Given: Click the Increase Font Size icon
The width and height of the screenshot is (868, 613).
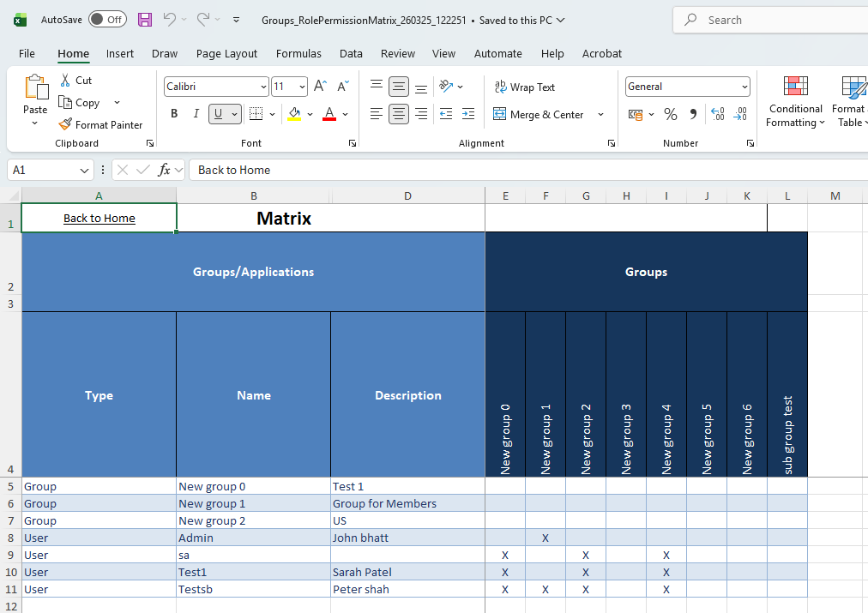Looking at the screenshot, I should tap(320, 87).
